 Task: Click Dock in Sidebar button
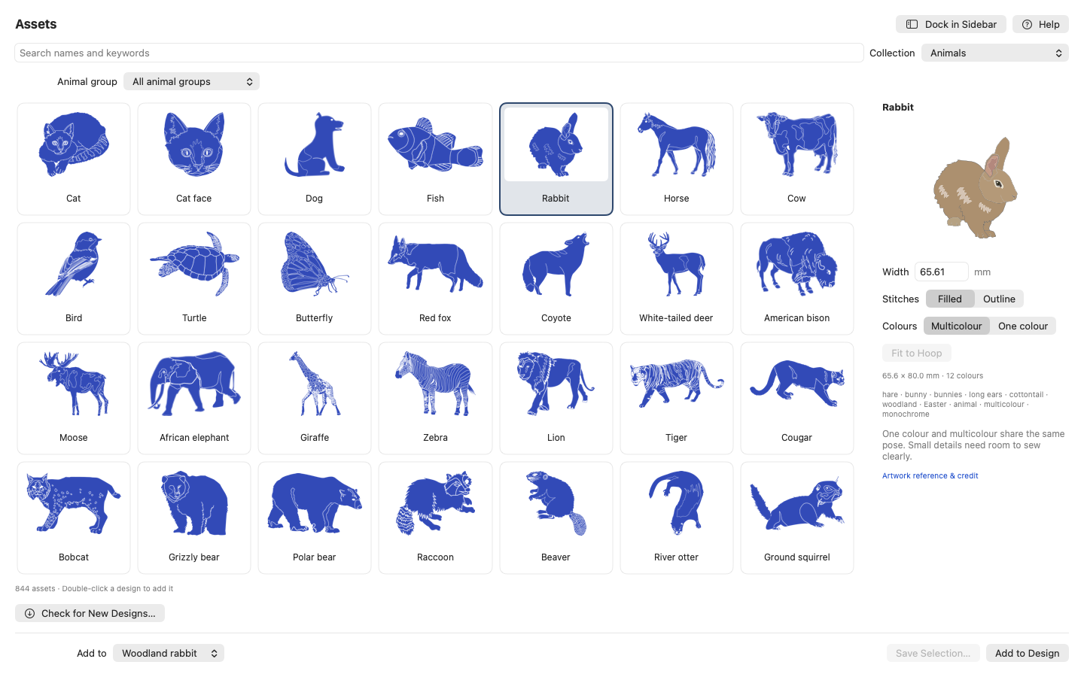point(951,24)
